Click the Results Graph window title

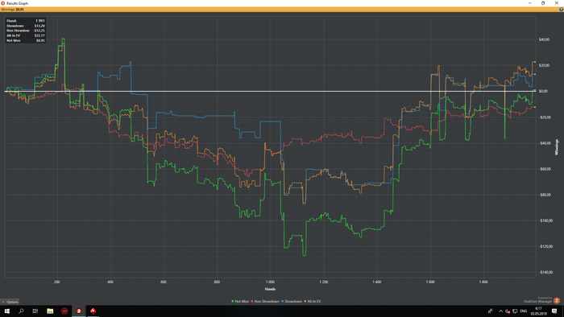(17, 3)
